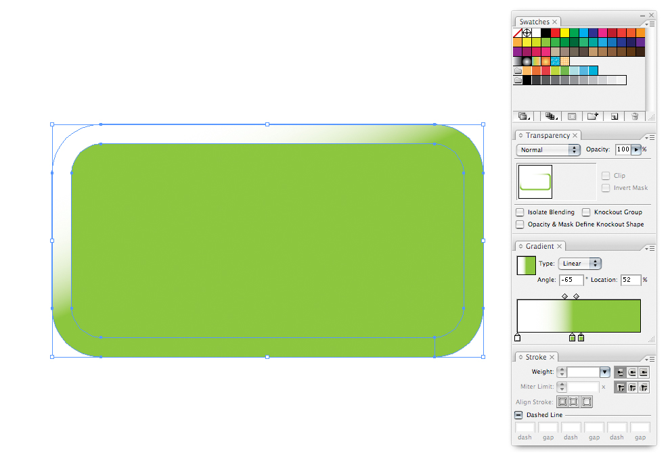This screenshot has width=668, height=459.
Task: Click the opacity mask thumbnail preview
Action: pyautogui.click(x=535, y=182)
